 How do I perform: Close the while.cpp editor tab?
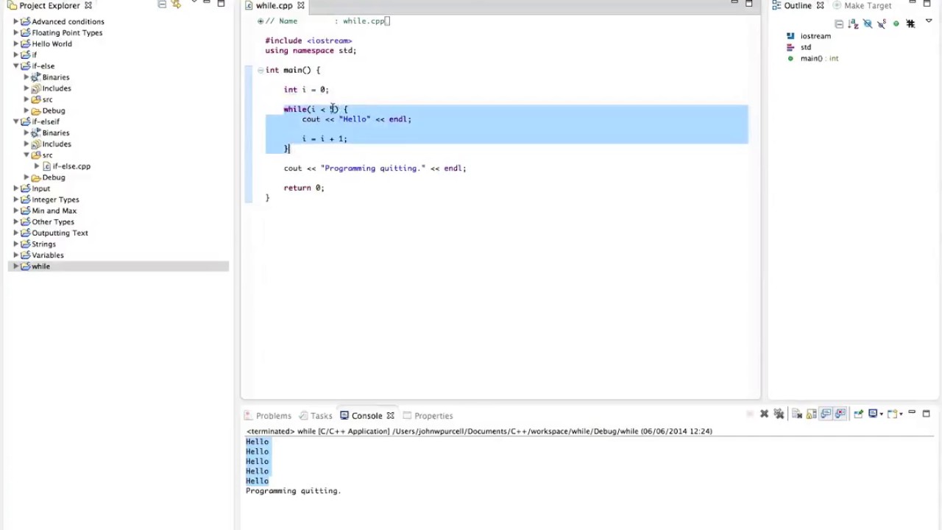[300, 5]
